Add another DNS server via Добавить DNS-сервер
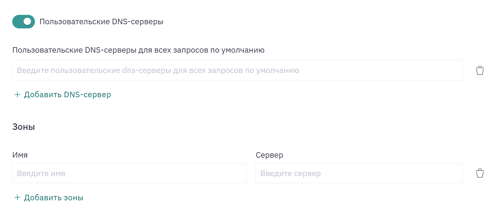The image size is (503, 209). click(x=62, y=95)
